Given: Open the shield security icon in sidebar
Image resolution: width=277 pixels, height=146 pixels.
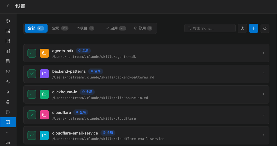Looking at the screenshot, I should pyautogui.click(x=8, y=71).
